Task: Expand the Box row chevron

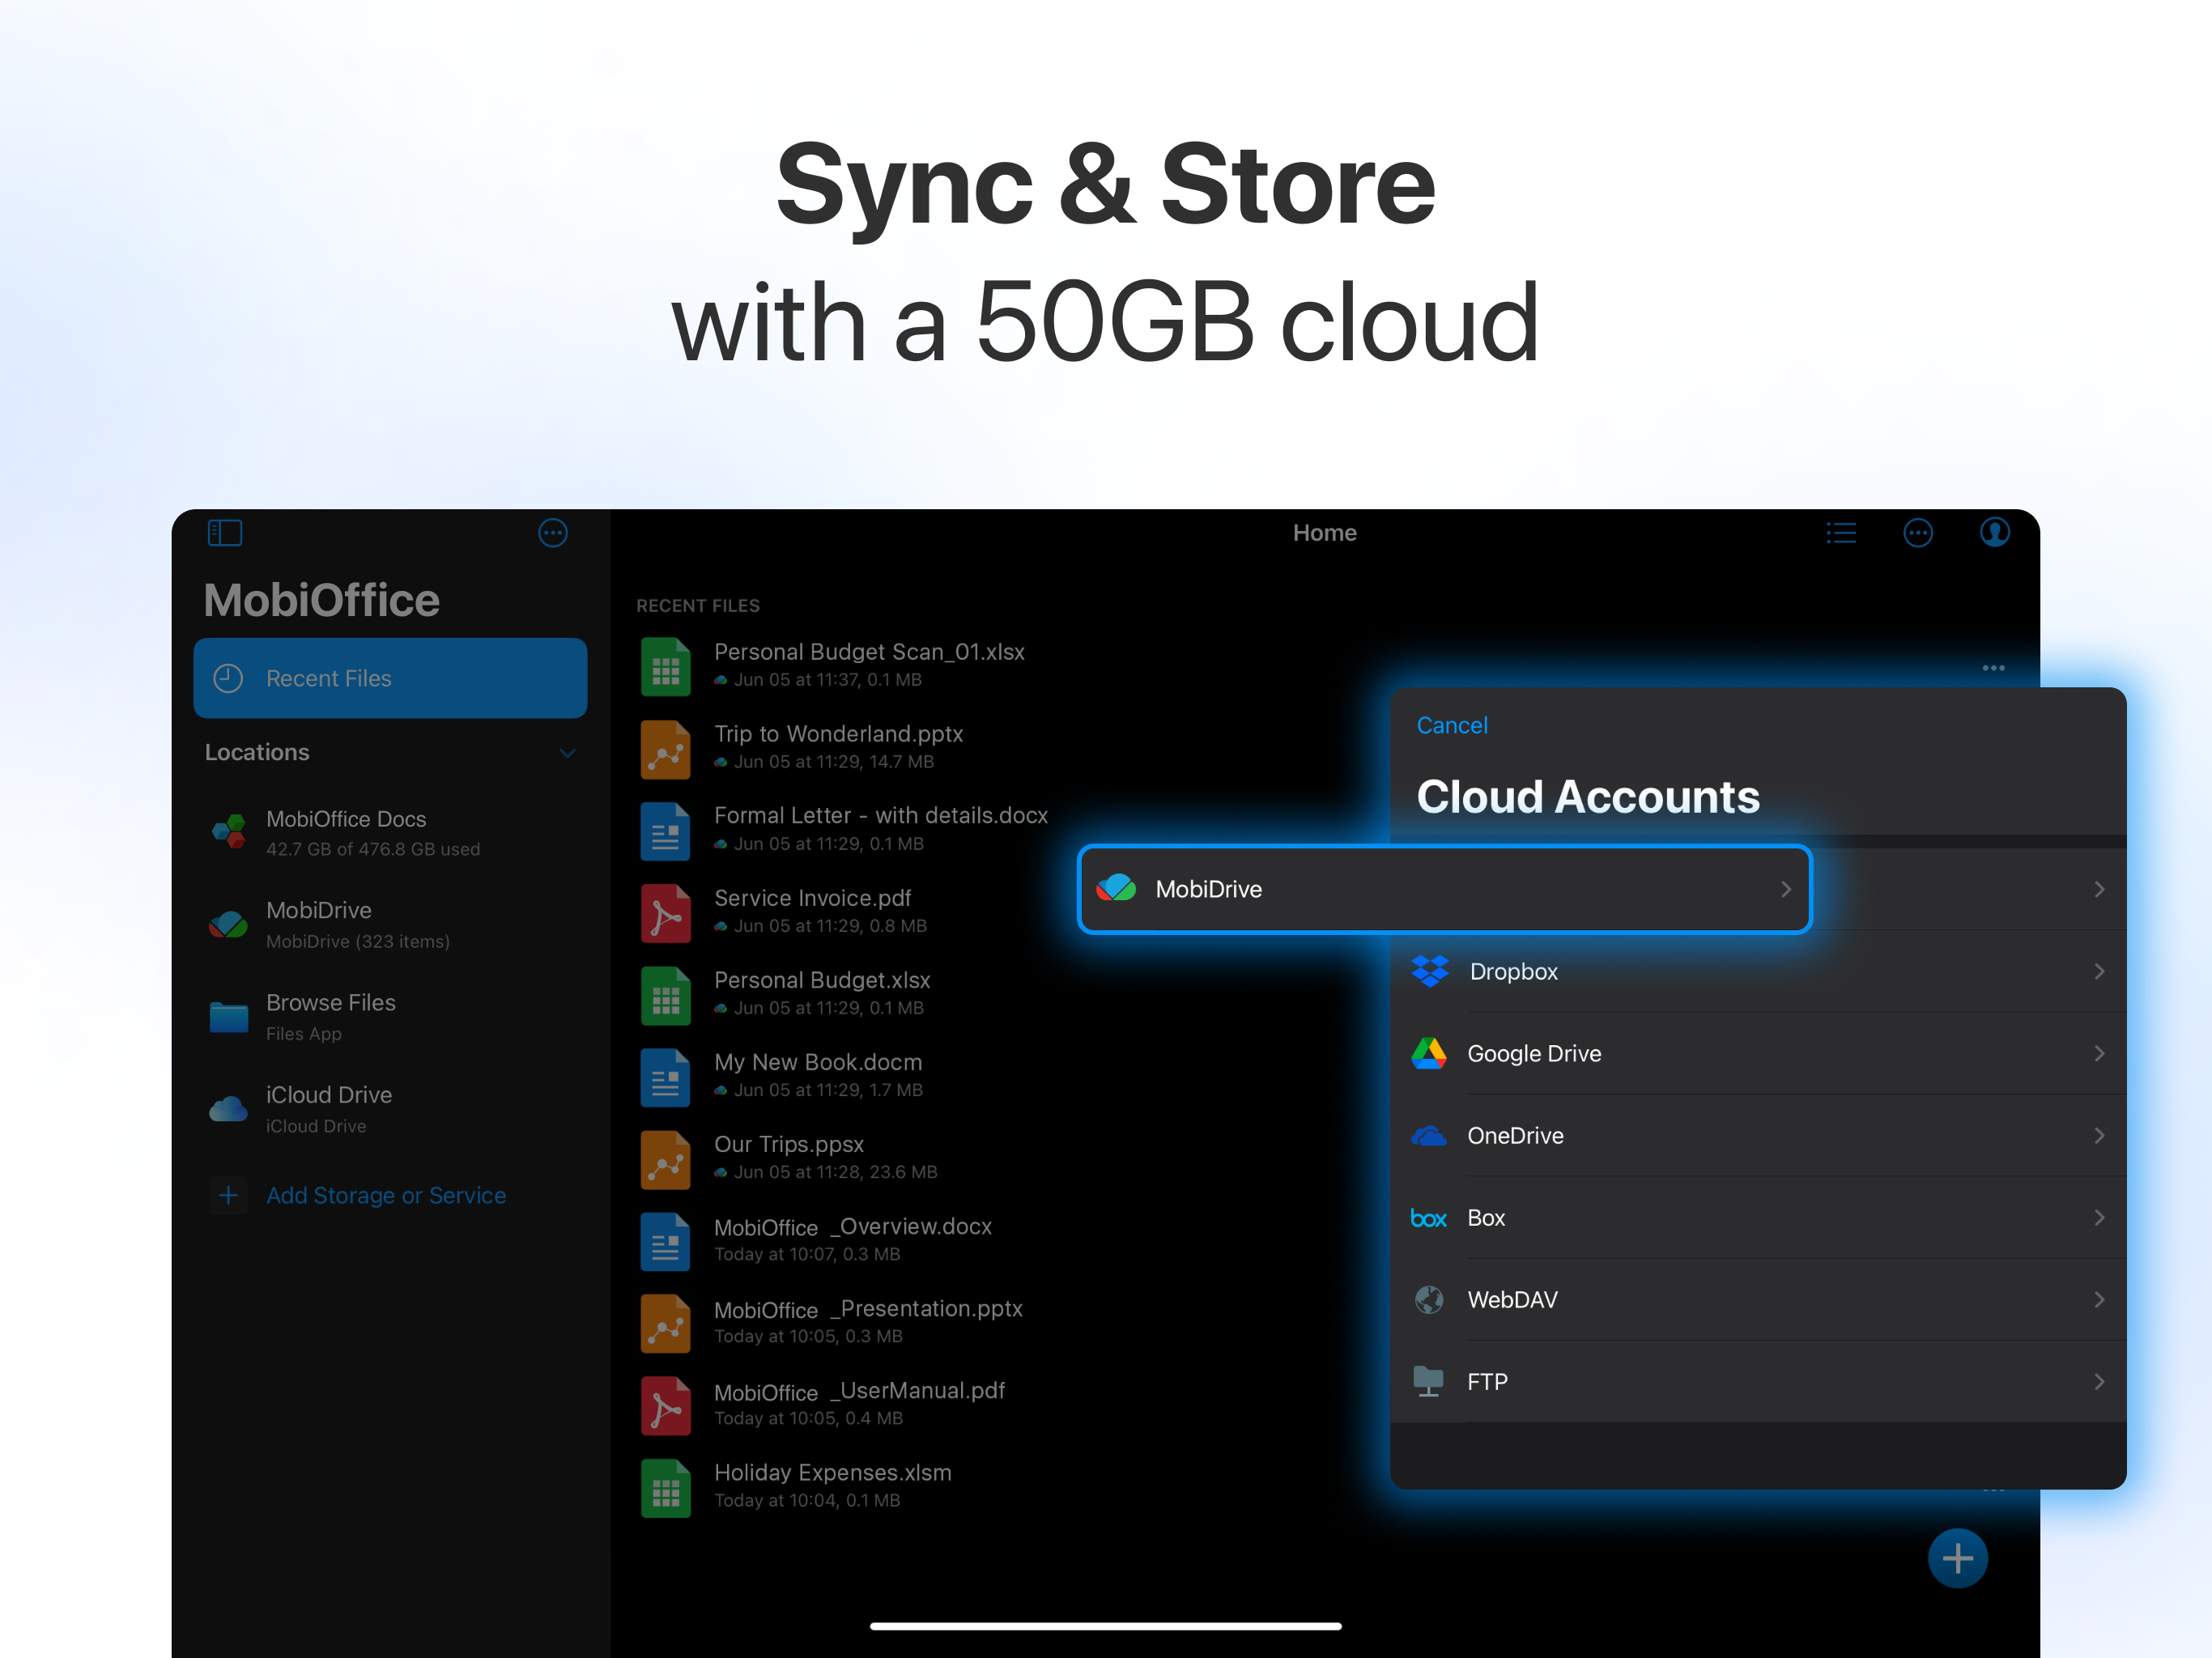Action: click(2099, 1217)
